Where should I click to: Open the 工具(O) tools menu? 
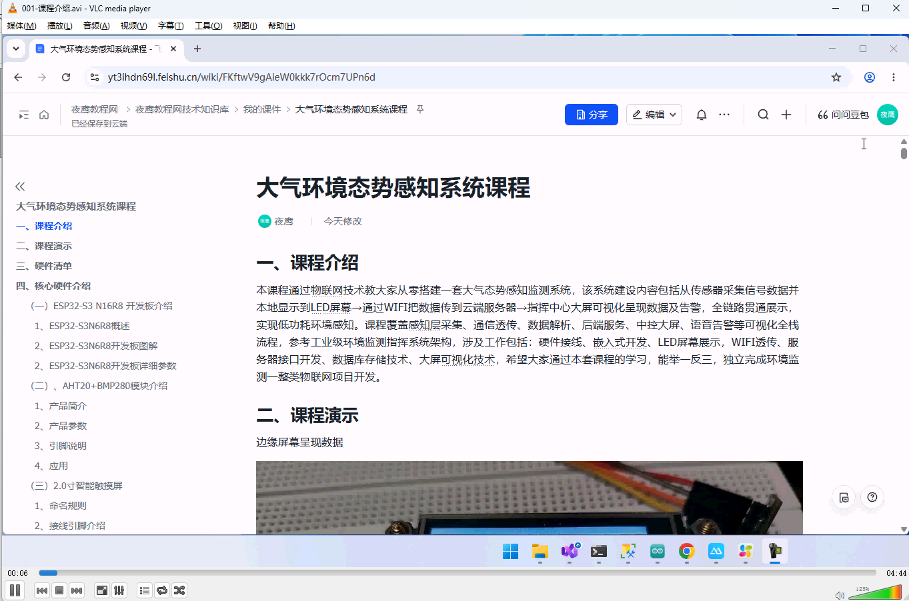(x=208, y=25)
